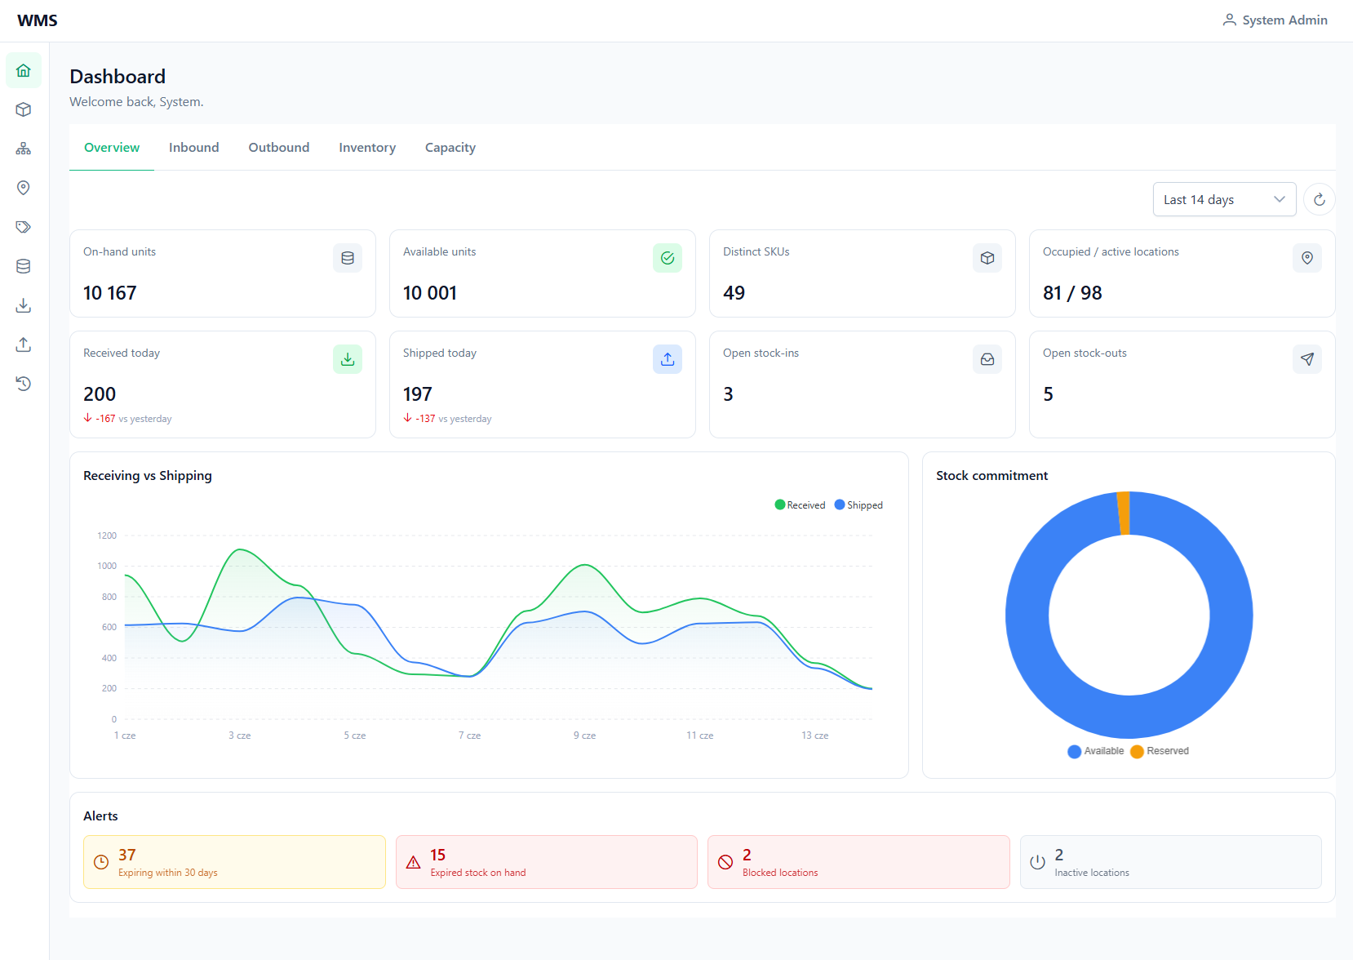Click the Available blue legend swatch
The width and height of the screenshot is (1353, 960).
click(x=1075, y=752)
